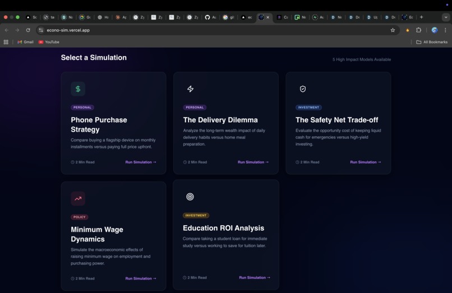Click the PERSONAL tag on The Delivery Dilemma card
Screen dimensions: 452x293
click(x=195, y=108)
